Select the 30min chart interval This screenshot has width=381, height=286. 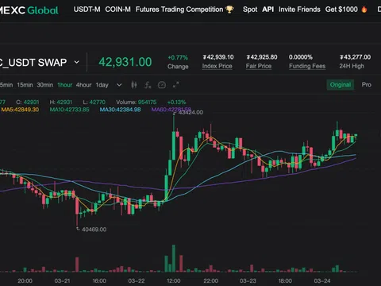(44, 85)
